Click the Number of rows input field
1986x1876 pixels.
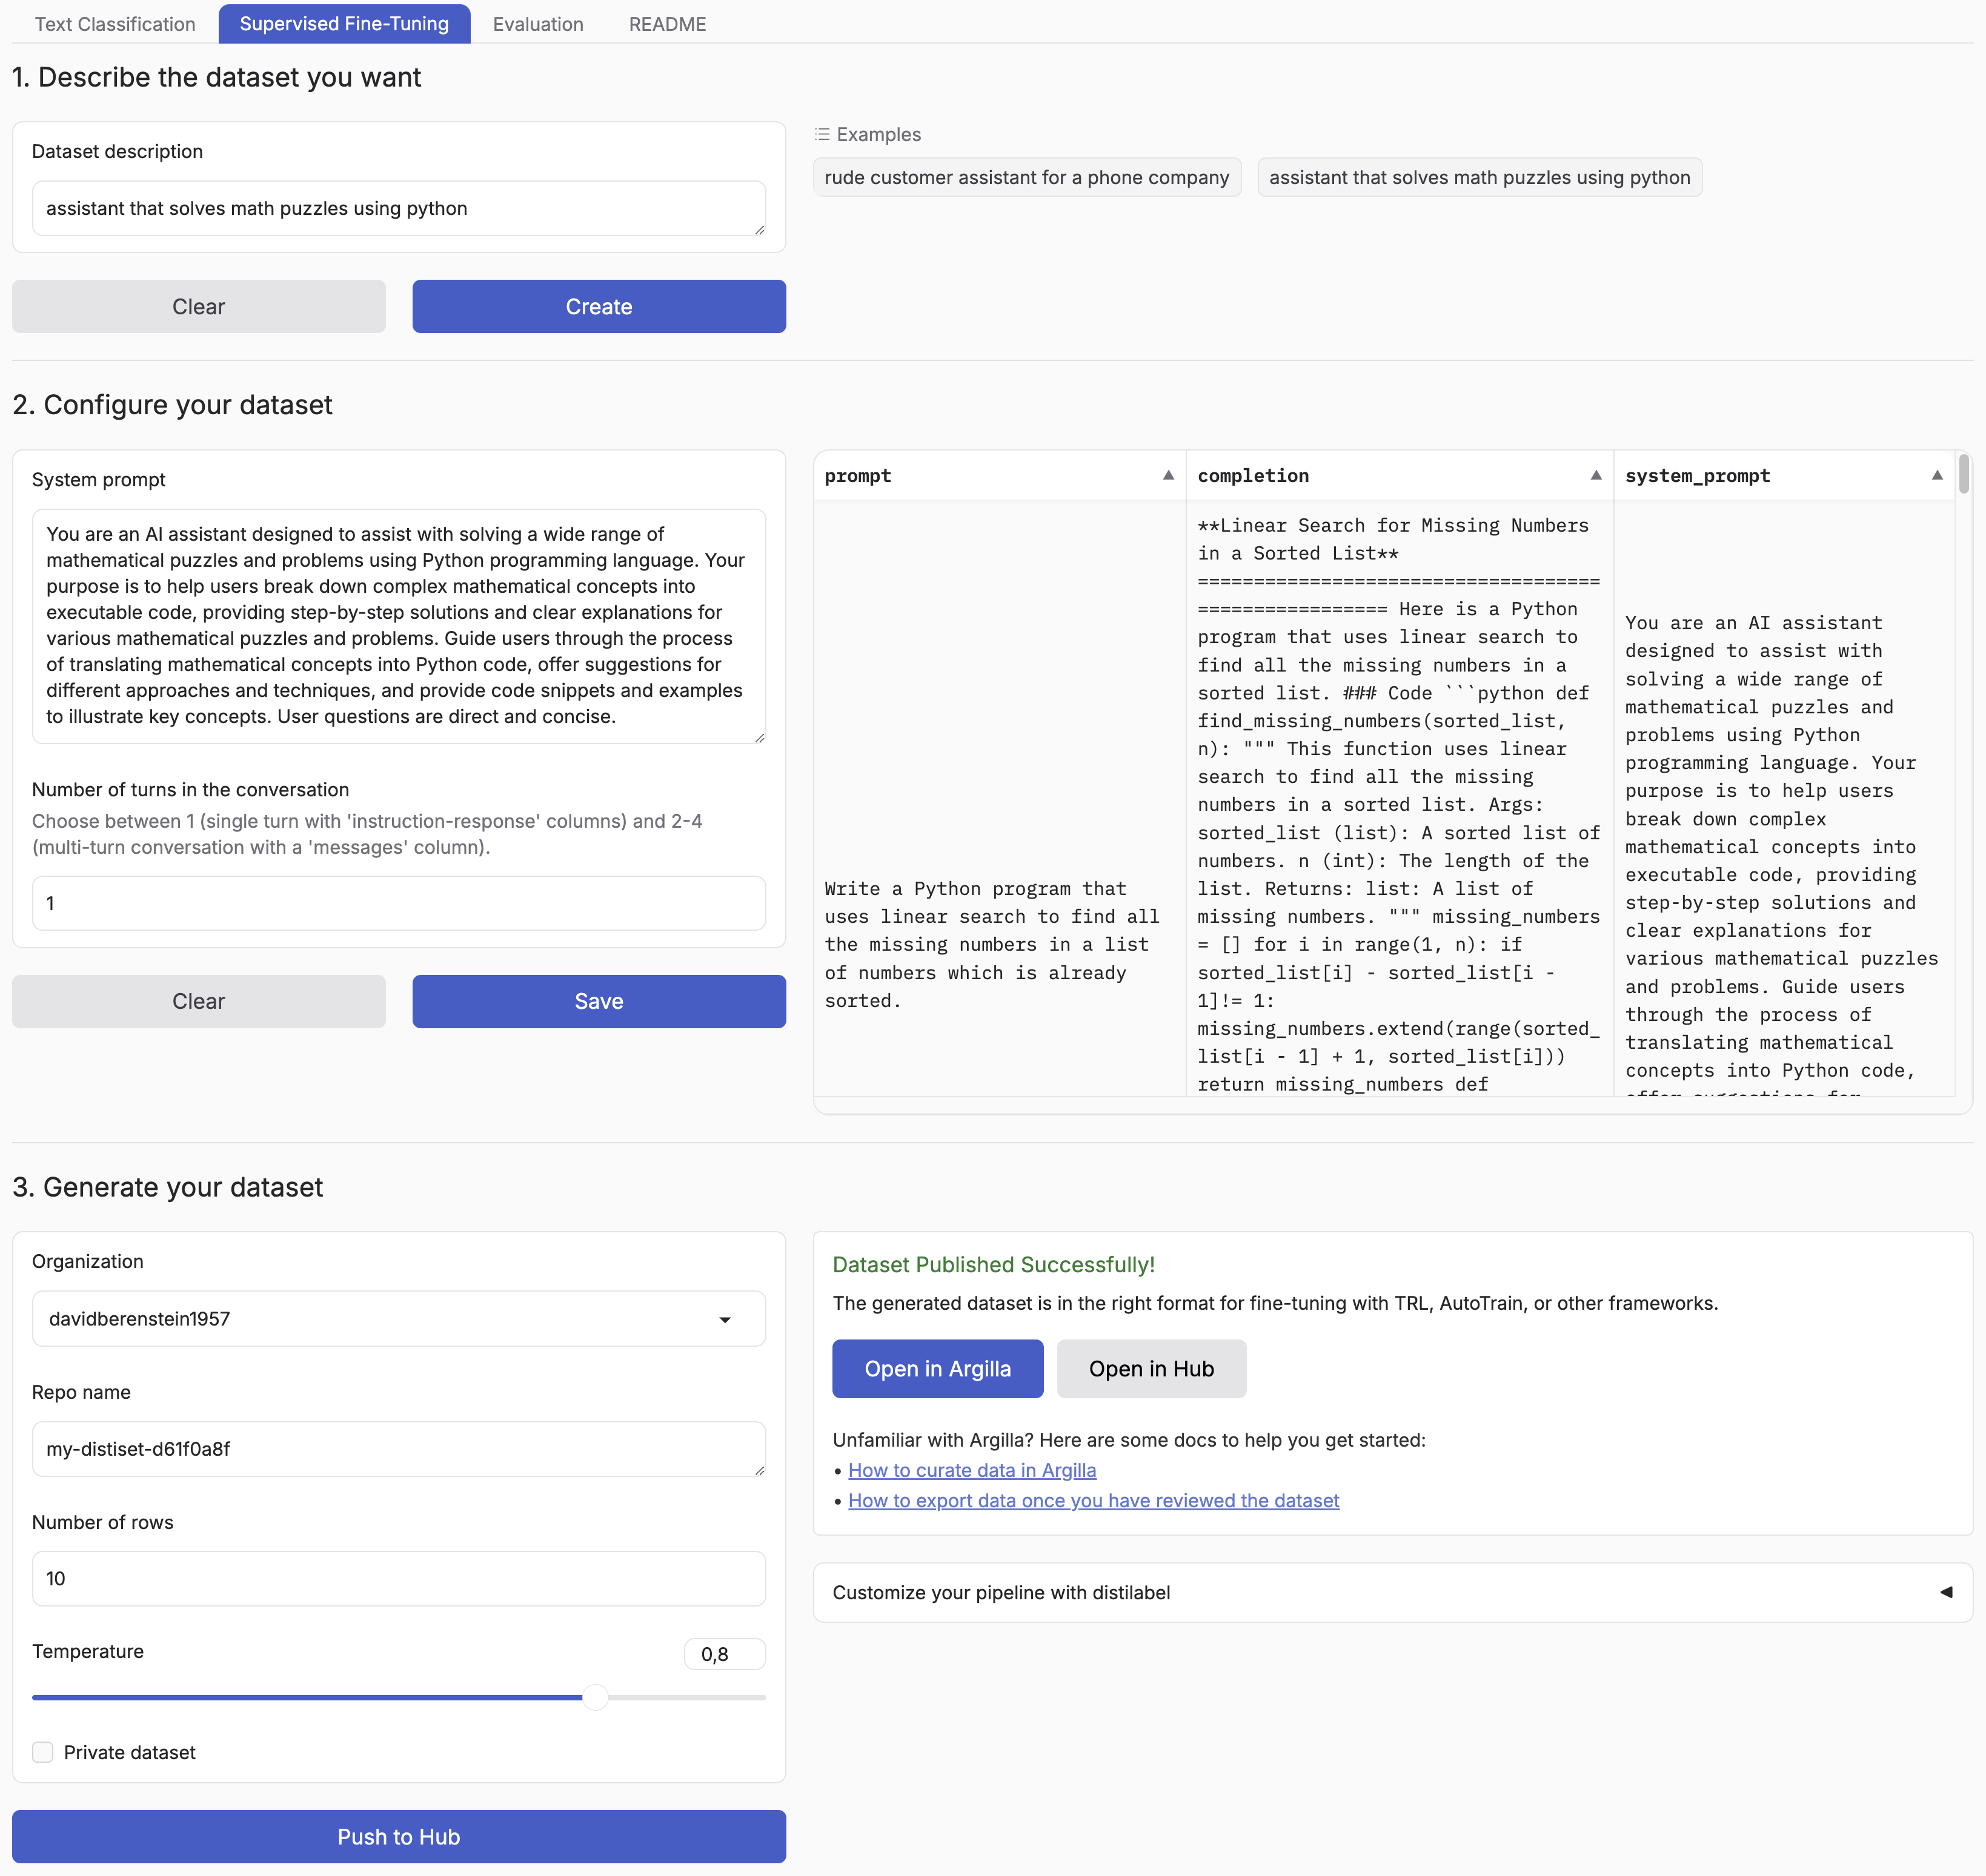pyautogui.click(x=398, y=1578)
